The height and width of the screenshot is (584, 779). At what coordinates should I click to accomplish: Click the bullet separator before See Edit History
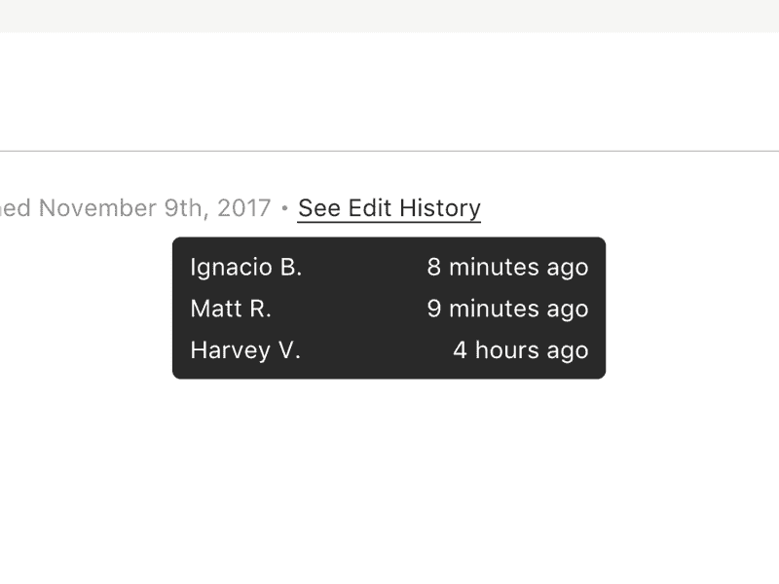tap(284, 208)
